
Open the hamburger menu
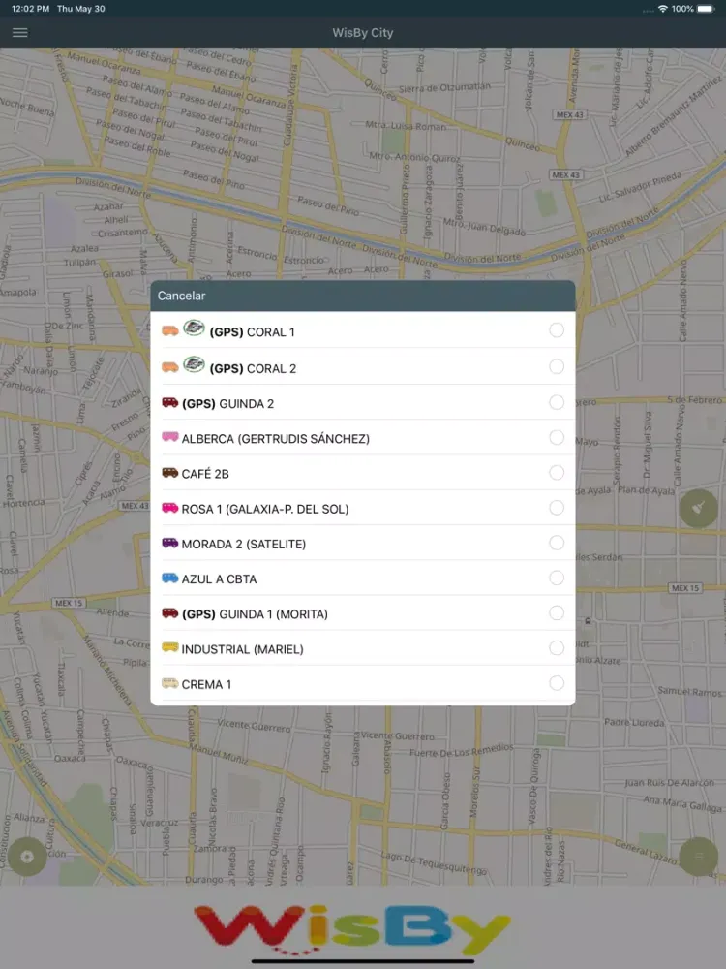19,32
